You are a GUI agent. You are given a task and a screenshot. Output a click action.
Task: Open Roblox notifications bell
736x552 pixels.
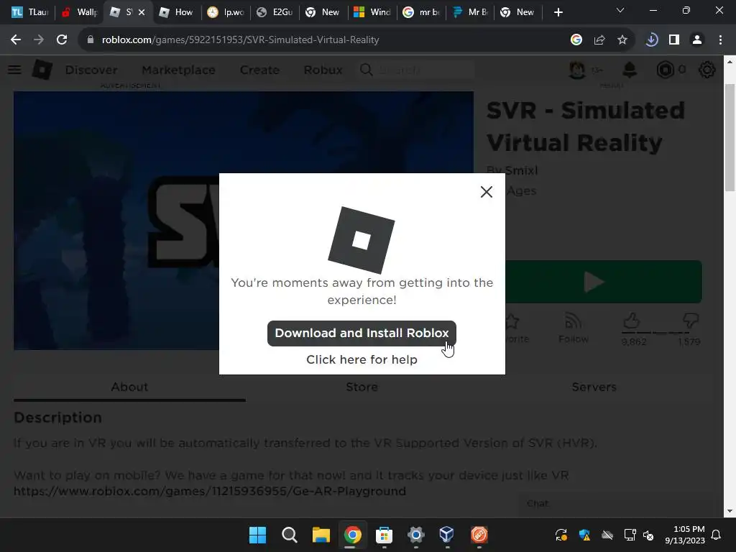point(630,70)
